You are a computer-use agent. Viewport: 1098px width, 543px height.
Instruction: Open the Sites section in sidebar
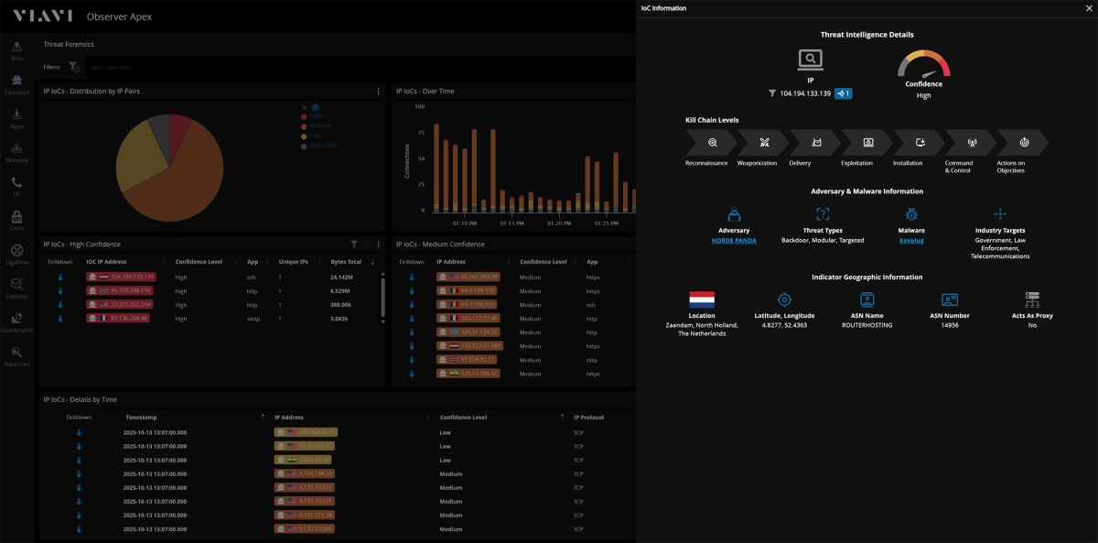tap(16, 50)
